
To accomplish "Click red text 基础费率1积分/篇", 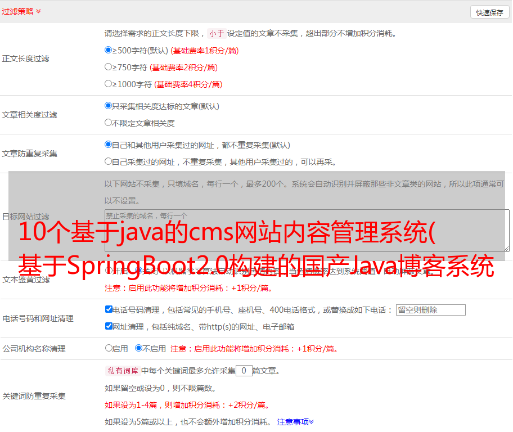I will 205,51.
